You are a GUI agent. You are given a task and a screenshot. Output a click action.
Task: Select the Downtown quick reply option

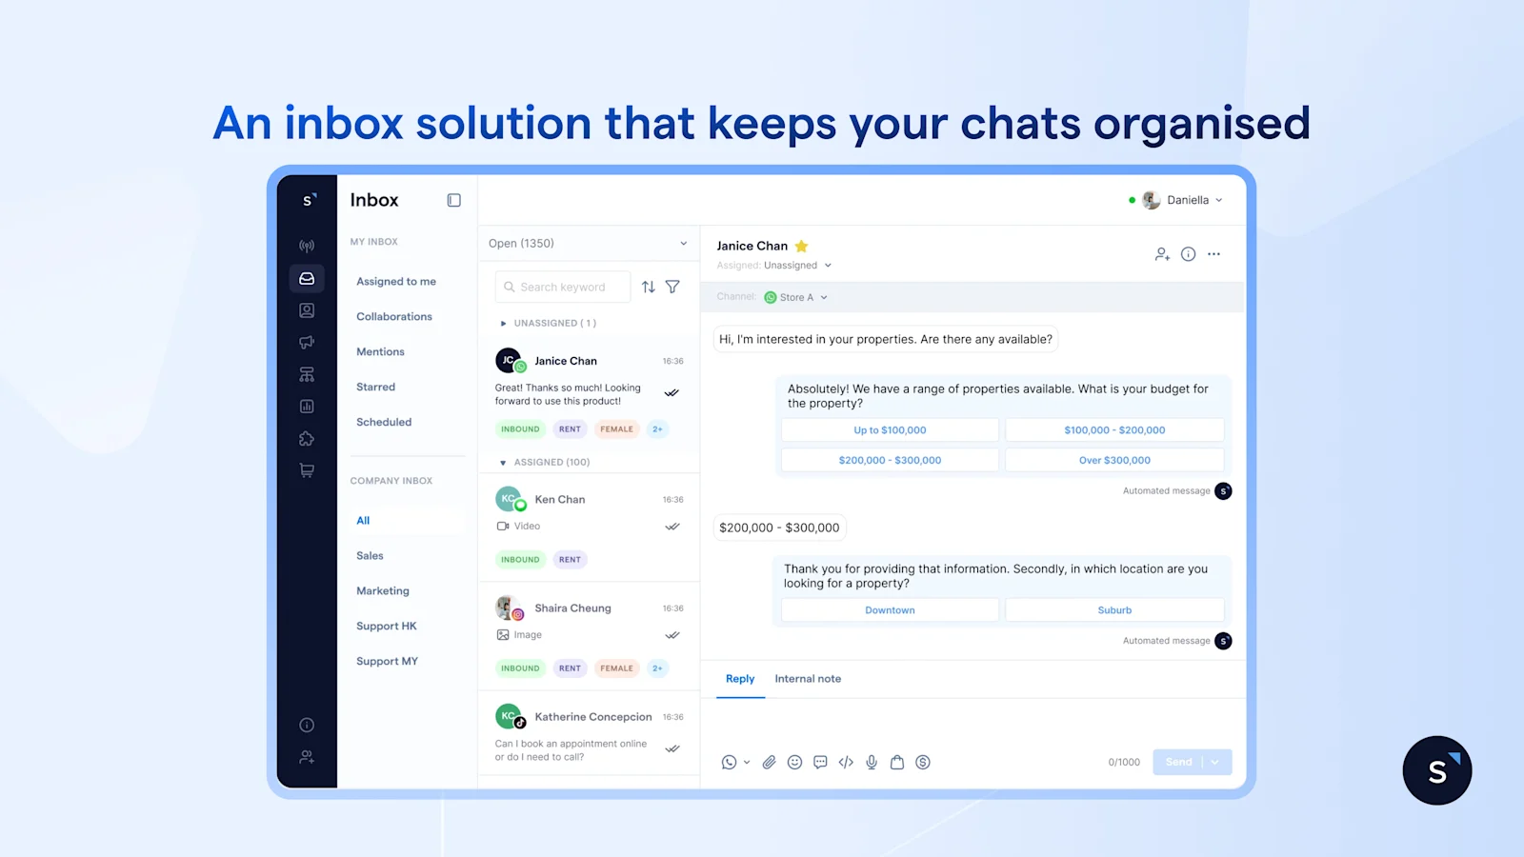889,609
